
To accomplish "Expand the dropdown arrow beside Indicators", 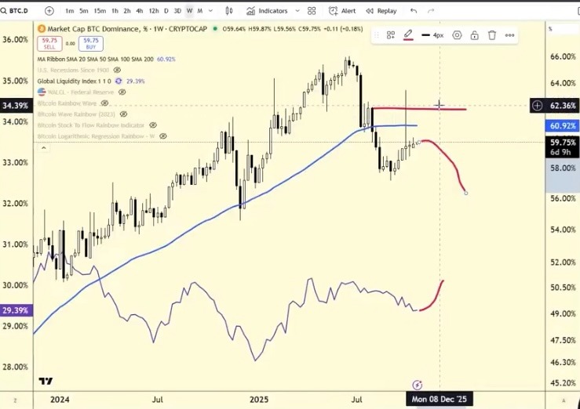I will [x=297, y=11].
